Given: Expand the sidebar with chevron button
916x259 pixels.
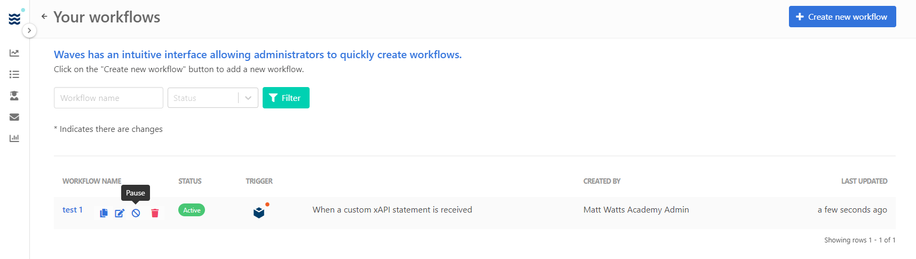Looking at the screenshot, I should [x=29, y=30].
